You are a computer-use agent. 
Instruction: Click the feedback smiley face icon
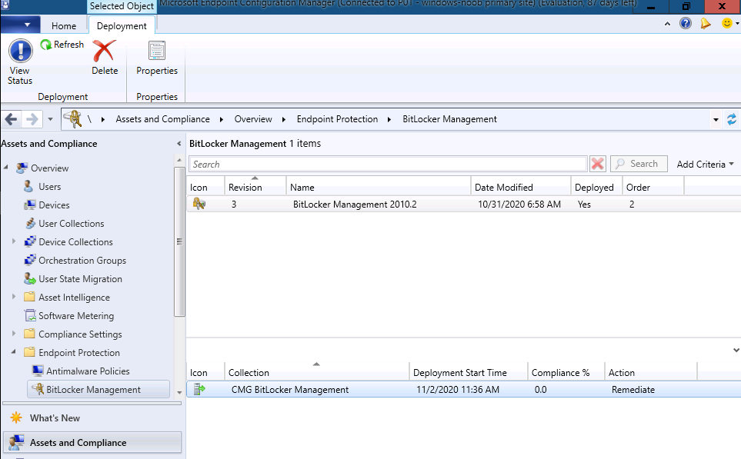(727, 23)
